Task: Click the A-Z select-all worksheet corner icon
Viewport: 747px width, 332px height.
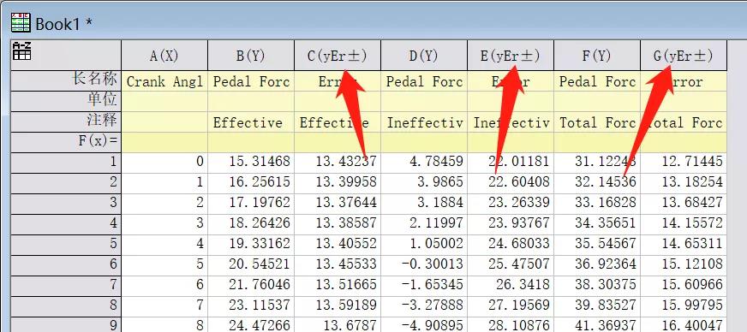Action: coord(21,50)
